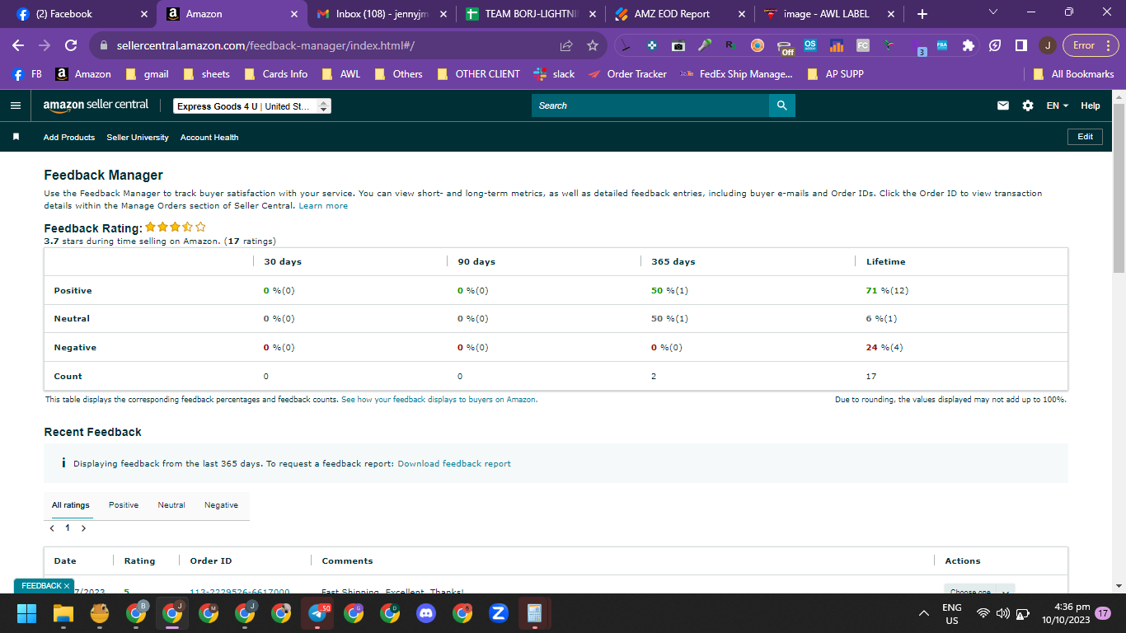
Task: Click the OS addon extension icon
Action: coord(809,46)
